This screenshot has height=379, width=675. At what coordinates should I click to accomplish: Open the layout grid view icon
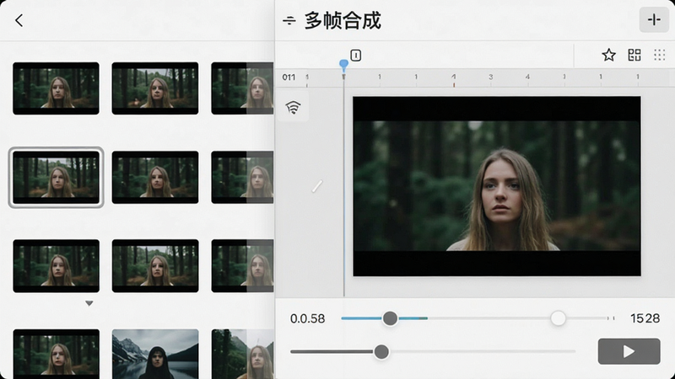634,55
